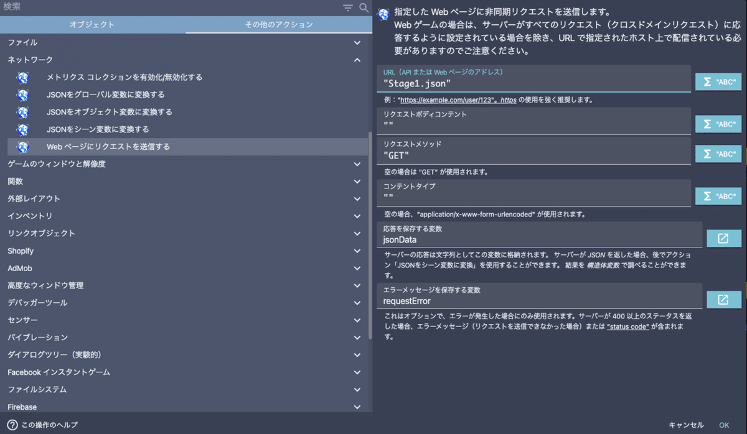
Task: Open expression editor for コンテンツタイプ
Action: coord(718,196)
